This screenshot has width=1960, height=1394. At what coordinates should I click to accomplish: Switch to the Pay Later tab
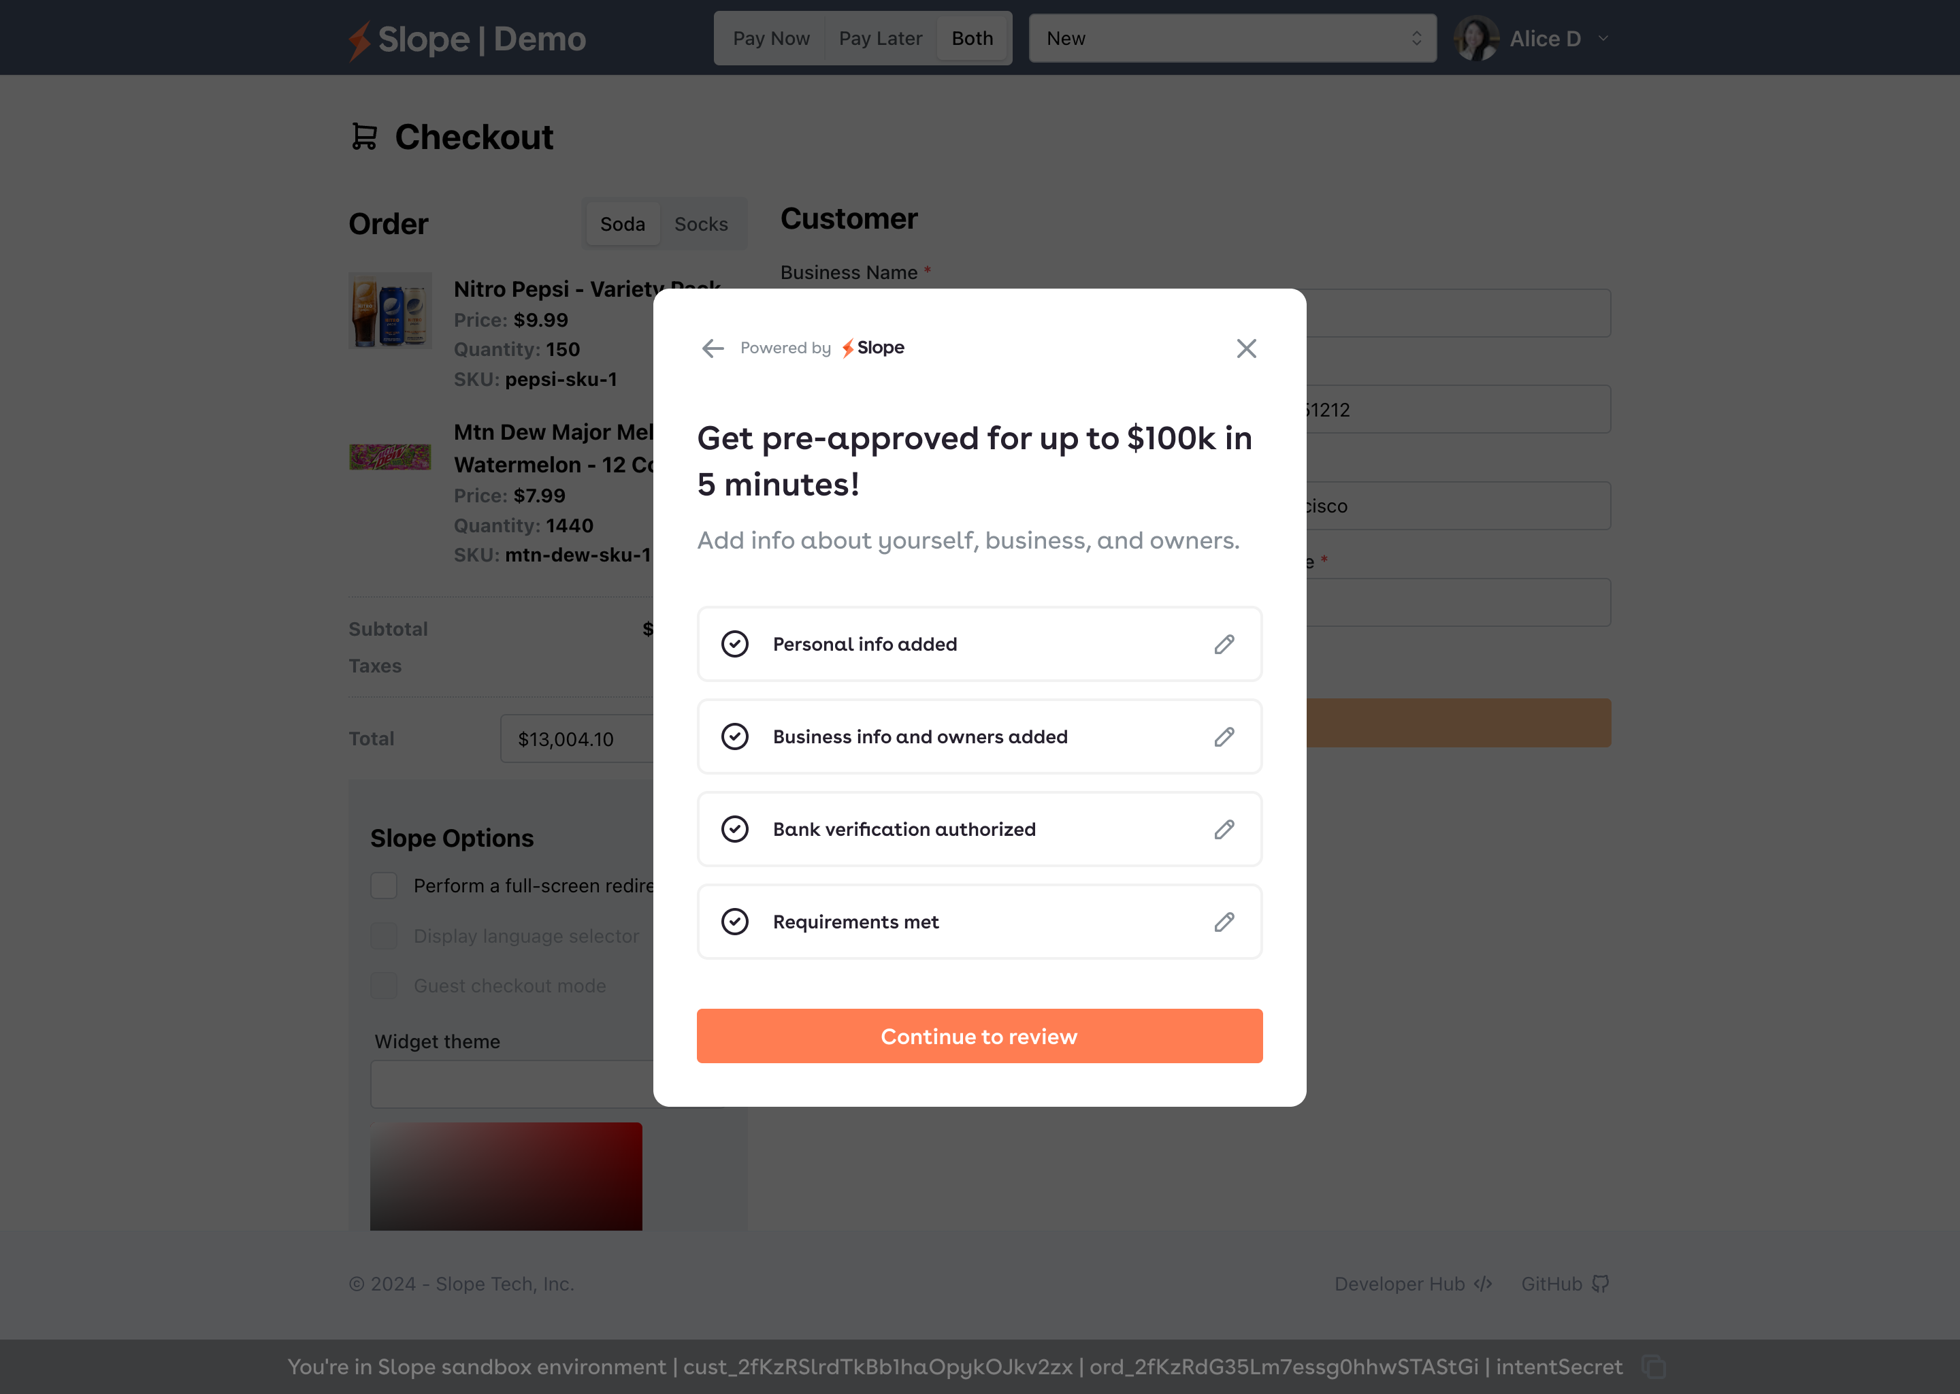(x=879, y=39)
